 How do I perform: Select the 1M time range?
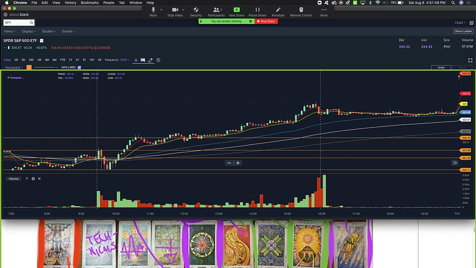(39, 60)
